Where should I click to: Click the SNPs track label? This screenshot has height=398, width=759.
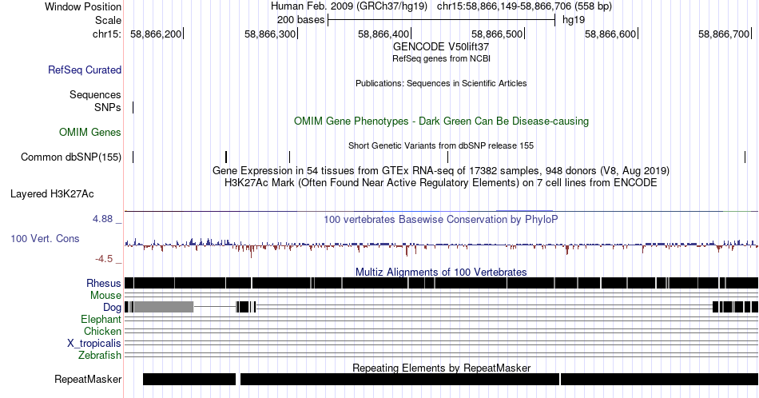tap(108, 107)
